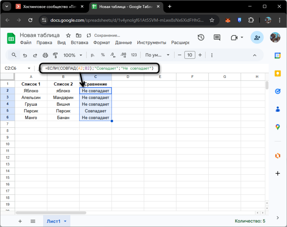Open the name box dropdown arrow
The height and width of the screenshot is (227, 287).
point(29,68)
